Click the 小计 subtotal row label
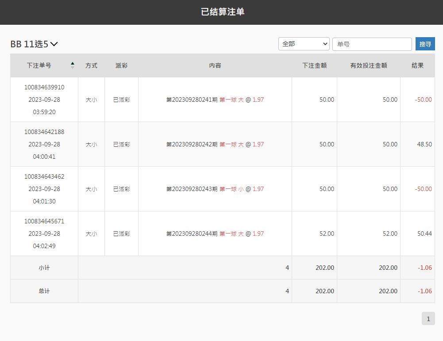 tap(44, 268)
